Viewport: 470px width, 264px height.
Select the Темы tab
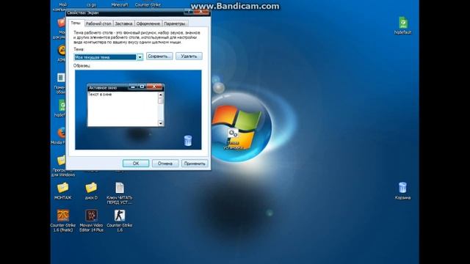(76, 23)
